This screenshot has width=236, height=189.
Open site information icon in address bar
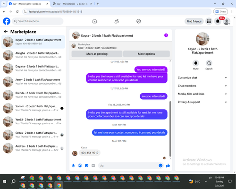point(25,12)
